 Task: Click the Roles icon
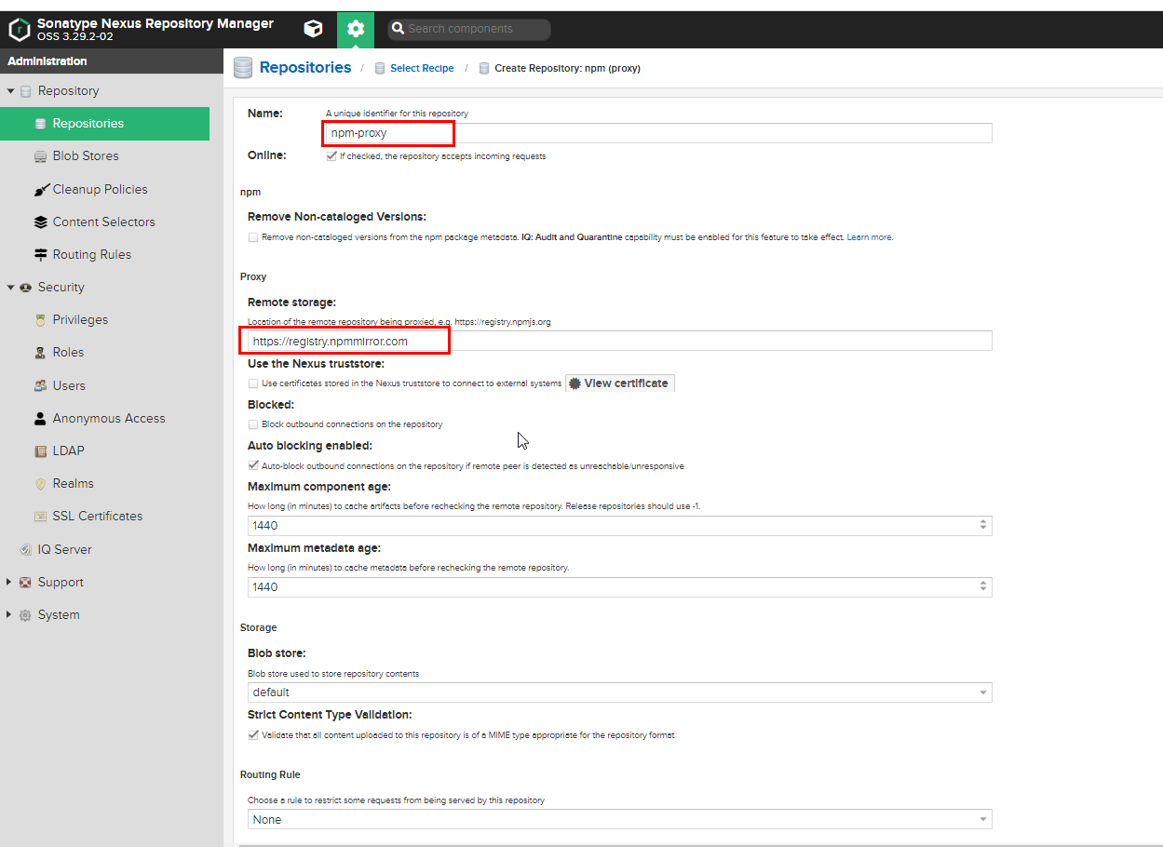coord(40,353)
